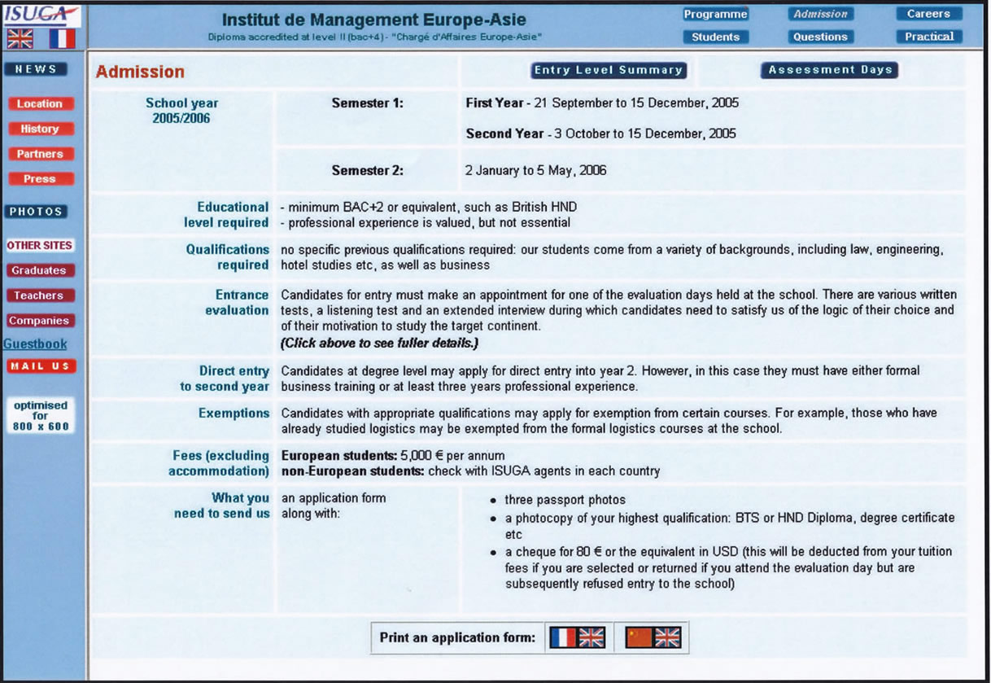Image resolution: width=991 pixels, height=683 pixels.
Task: Select the 'School year 2005/2006' label
Action: [181, 111]
